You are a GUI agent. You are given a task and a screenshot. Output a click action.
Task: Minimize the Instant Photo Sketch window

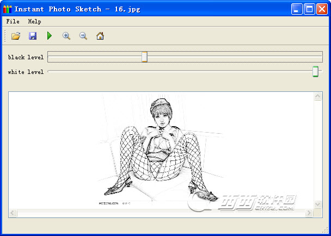[296, 9]
